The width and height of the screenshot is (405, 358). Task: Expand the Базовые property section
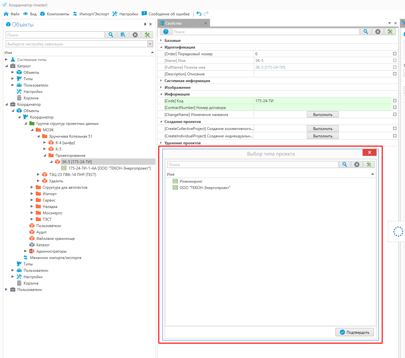click(x=161, y=41)
